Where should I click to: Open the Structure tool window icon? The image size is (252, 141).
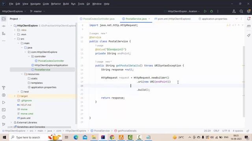pyautogui.click(x=4, y=33)
